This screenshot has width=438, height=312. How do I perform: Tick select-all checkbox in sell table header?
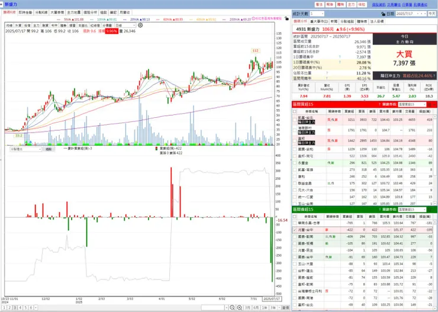[x=295, y=217]
